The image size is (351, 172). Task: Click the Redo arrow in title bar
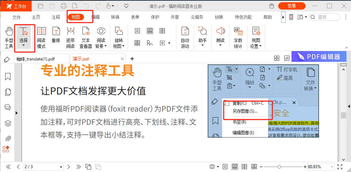point(98,6)
